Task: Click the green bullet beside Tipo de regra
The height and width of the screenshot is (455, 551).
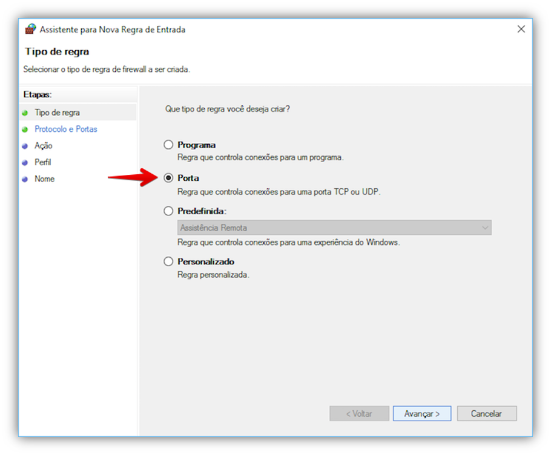Action: (25, 113)
